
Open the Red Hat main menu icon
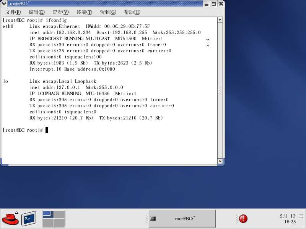click(x=10, y=219)
